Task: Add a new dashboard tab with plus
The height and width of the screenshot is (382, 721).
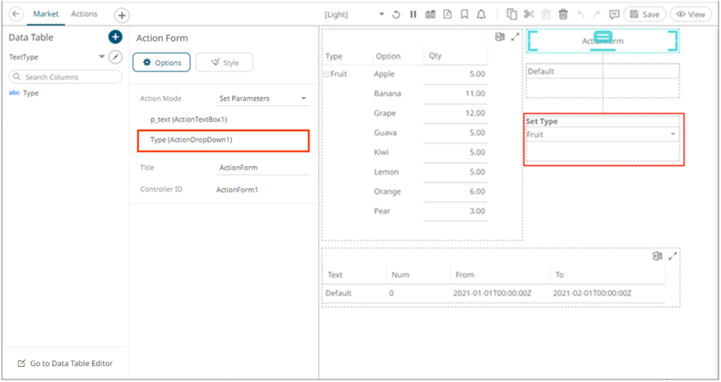Action: click(x=121, y=15)
